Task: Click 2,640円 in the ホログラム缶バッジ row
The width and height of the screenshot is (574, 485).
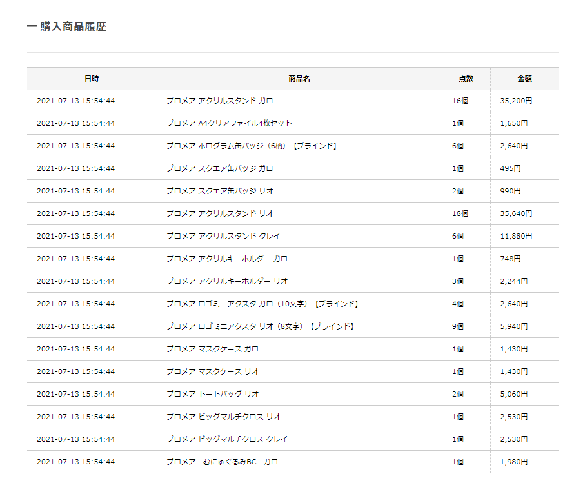Action: [514, 146]
